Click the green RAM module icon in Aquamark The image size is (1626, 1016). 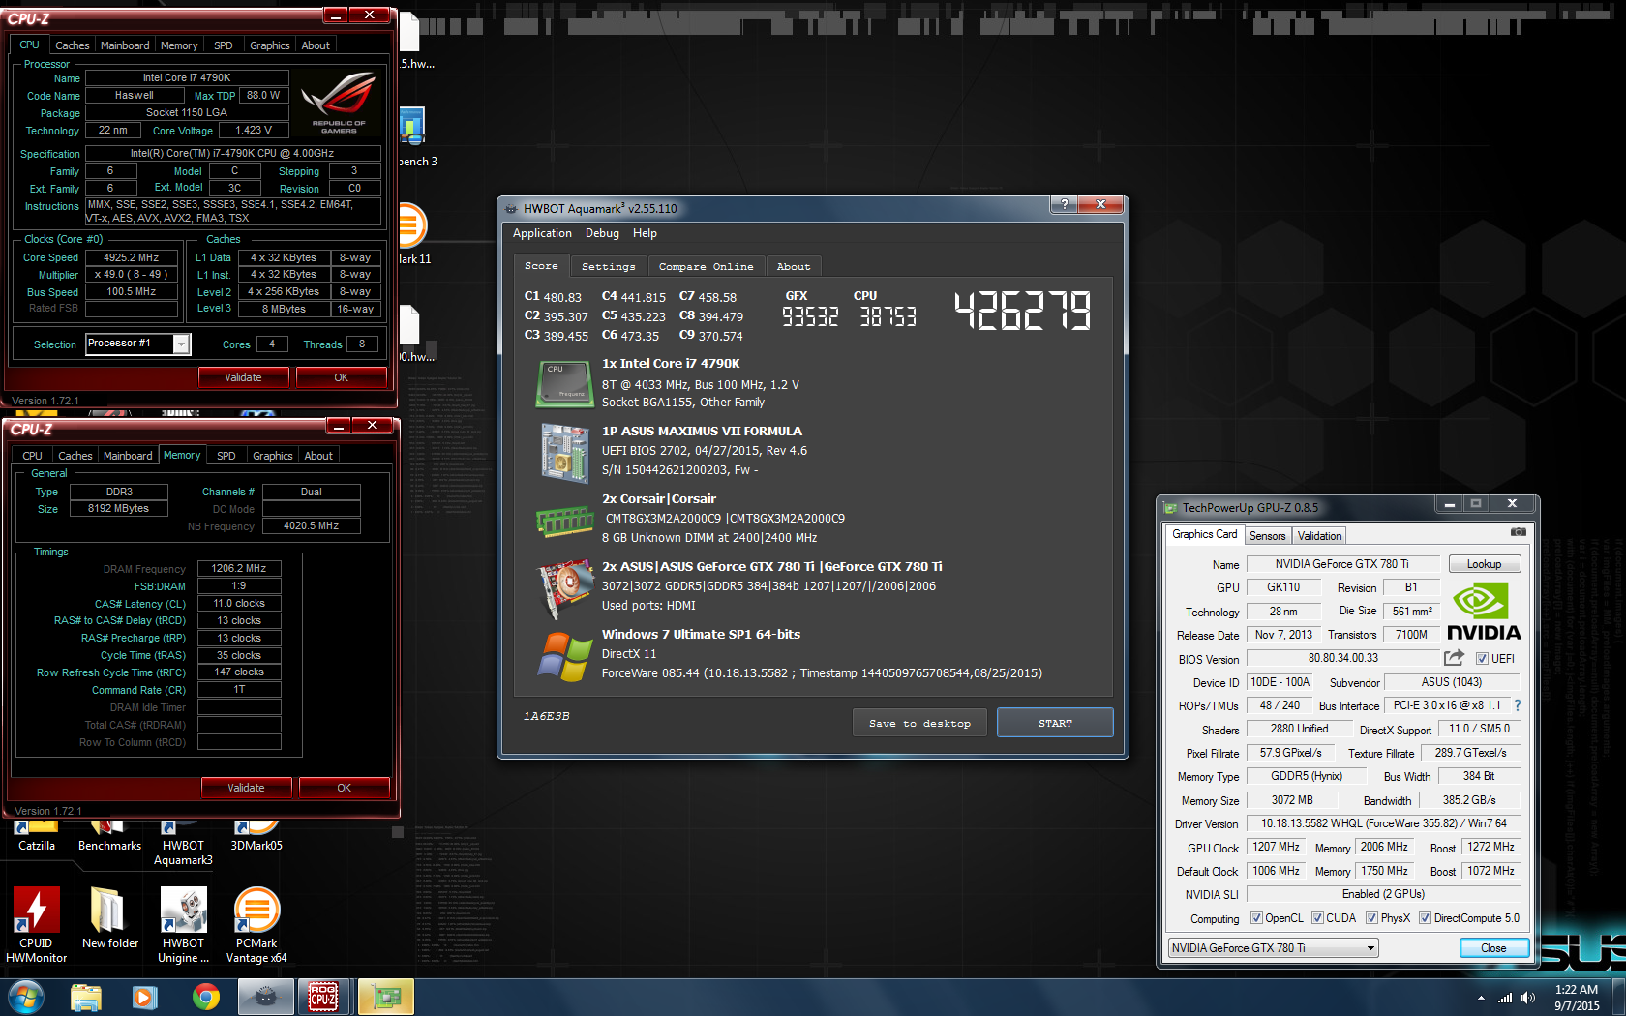tap(564, 521)
